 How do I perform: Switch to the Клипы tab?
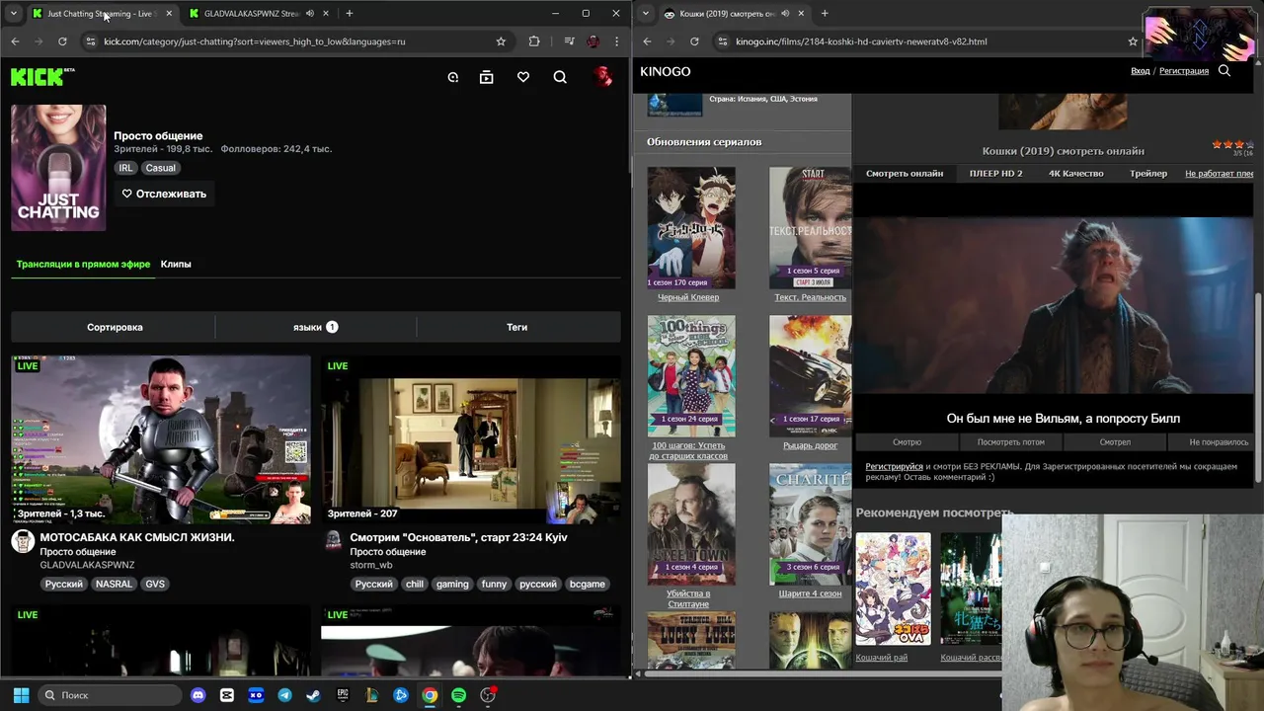(176, 264)
